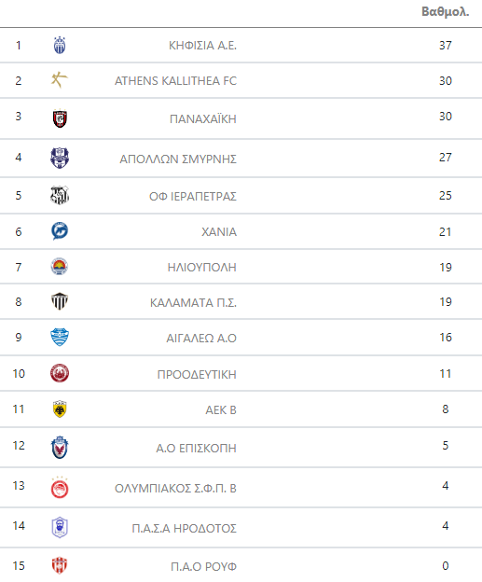The image size is (482, 582).
Task: Click the ΧΑΝΙΑ blue dolphin logo
Action: (x=60, y=231)
